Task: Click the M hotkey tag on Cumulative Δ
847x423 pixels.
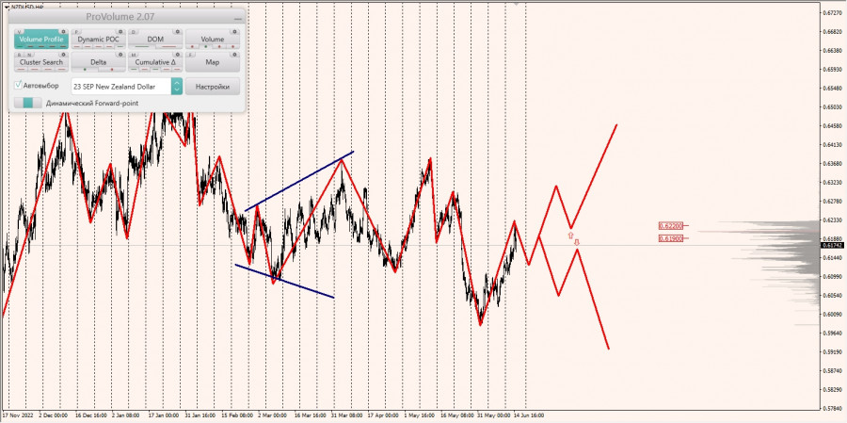Action: (x=134, y=56)
